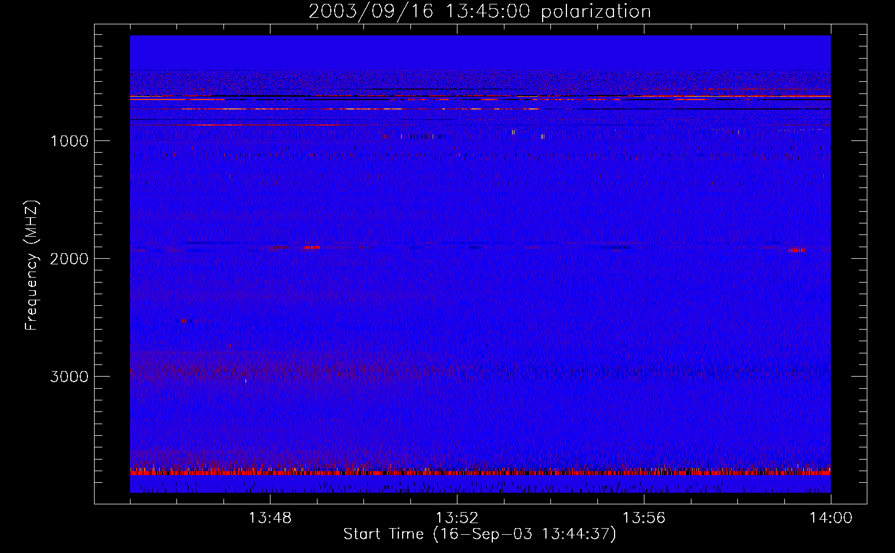Click the 'Start Time (16-Sep-03 13:44:37)' label
Screen dimensions: 895x553
click(x=480, y=534)
